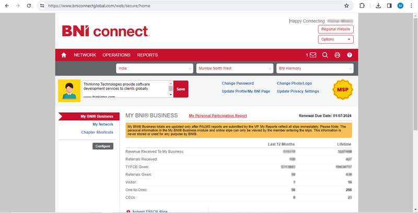Open the Chrome profile avatar

tap(400, 6)
